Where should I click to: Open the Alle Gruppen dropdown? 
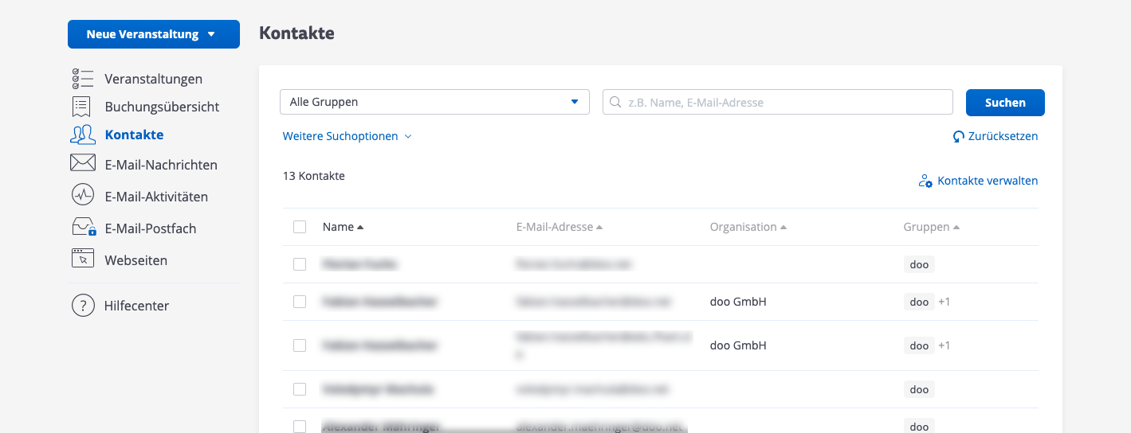[434, 102]
